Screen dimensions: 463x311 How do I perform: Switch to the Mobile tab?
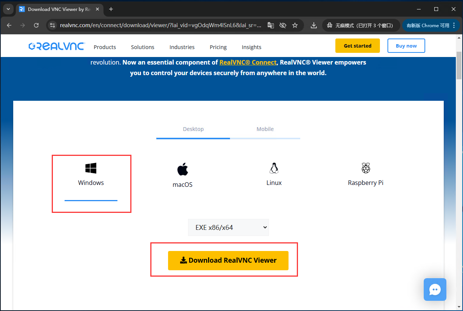tap(265, 129)
